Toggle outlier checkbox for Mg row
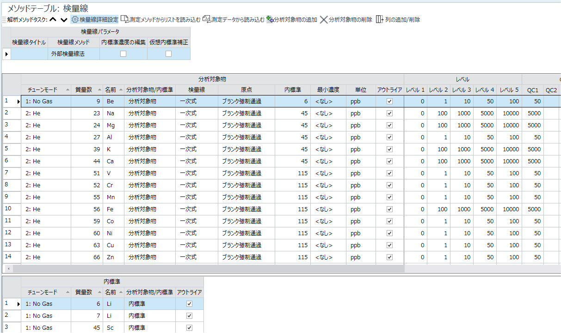Screen dimensions: 561x333 (x=389, y=125)
